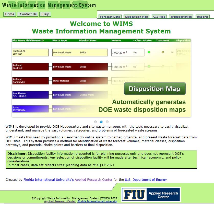Select the Brookhaven SC-LLRW-N stream box

30,95
